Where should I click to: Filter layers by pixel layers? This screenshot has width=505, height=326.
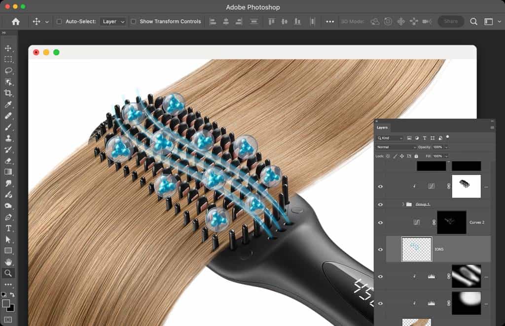click(x=409, y=138)
